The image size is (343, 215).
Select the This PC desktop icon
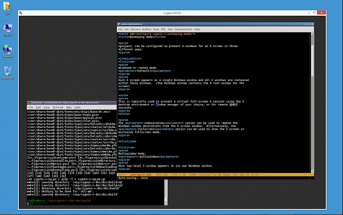8,30
